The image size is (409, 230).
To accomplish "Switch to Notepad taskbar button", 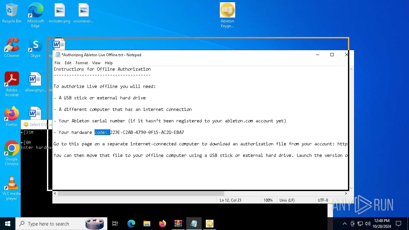I will (x=194, y=224).
